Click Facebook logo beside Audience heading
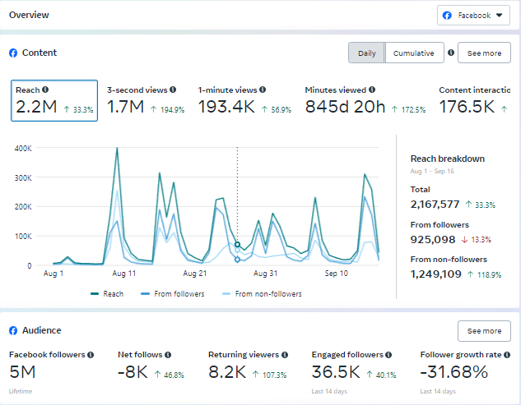 point(13,331)
